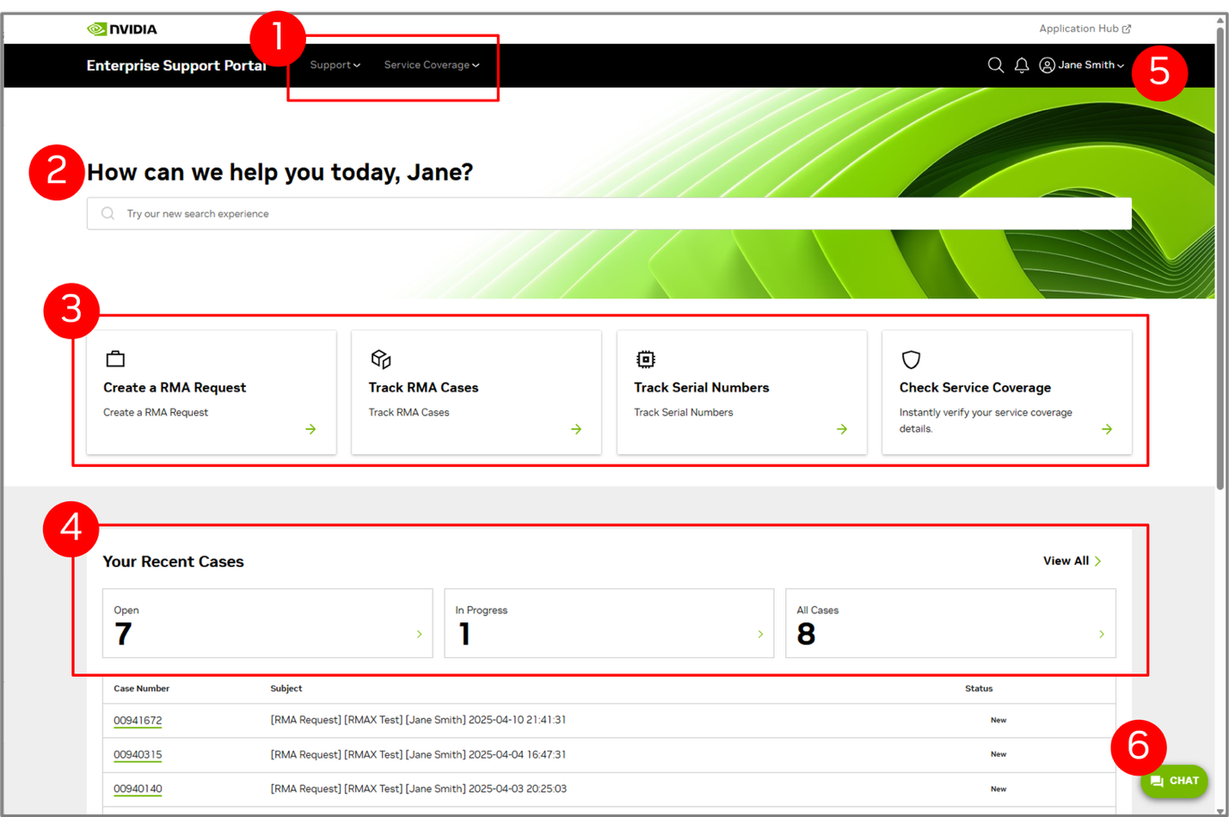Open case number 00941672
This screenshot has width=1229, height=817.
pos(138,721)
